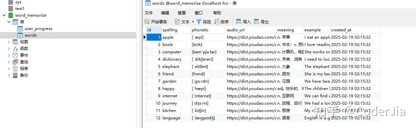The width and height of the screenshot is (416, 128).
Task: Click the 导入 import icon
Action: click(x=239, y=22)
